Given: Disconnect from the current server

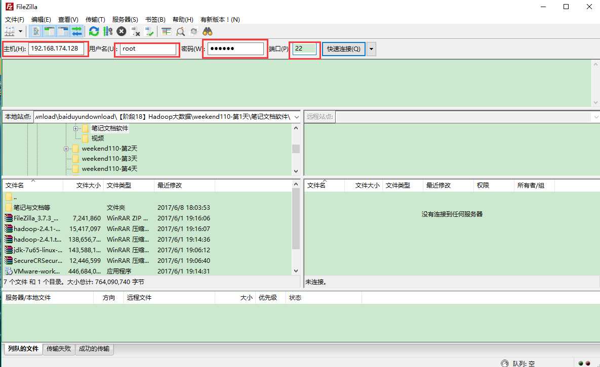Looking at the screenshot, I should (x=136, y=31).
